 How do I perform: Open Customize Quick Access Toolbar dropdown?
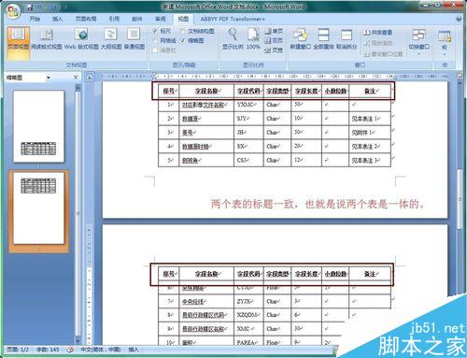click(x=66, y=7)
